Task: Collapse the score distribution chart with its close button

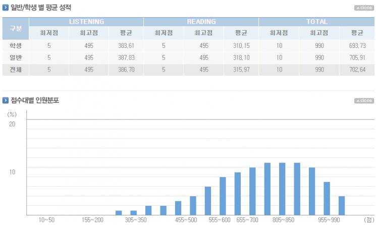Action: click(364, 100)
